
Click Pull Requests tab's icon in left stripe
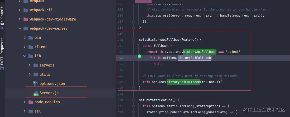2,68
